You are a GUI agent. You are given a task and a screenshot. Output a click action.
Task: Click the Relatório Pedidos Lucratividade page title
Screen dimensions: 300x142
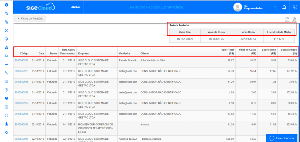(156, 7)
